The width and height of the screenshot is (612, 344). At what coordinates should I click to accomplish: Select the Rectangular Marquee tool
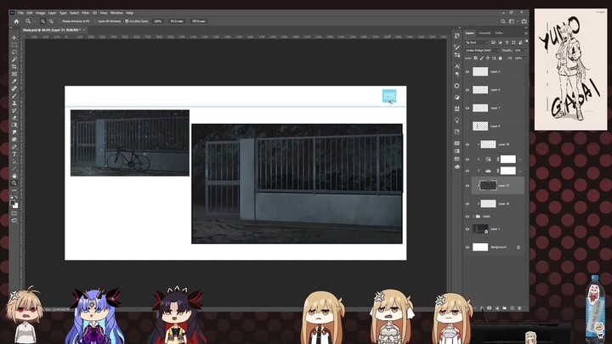coord(14,45)
